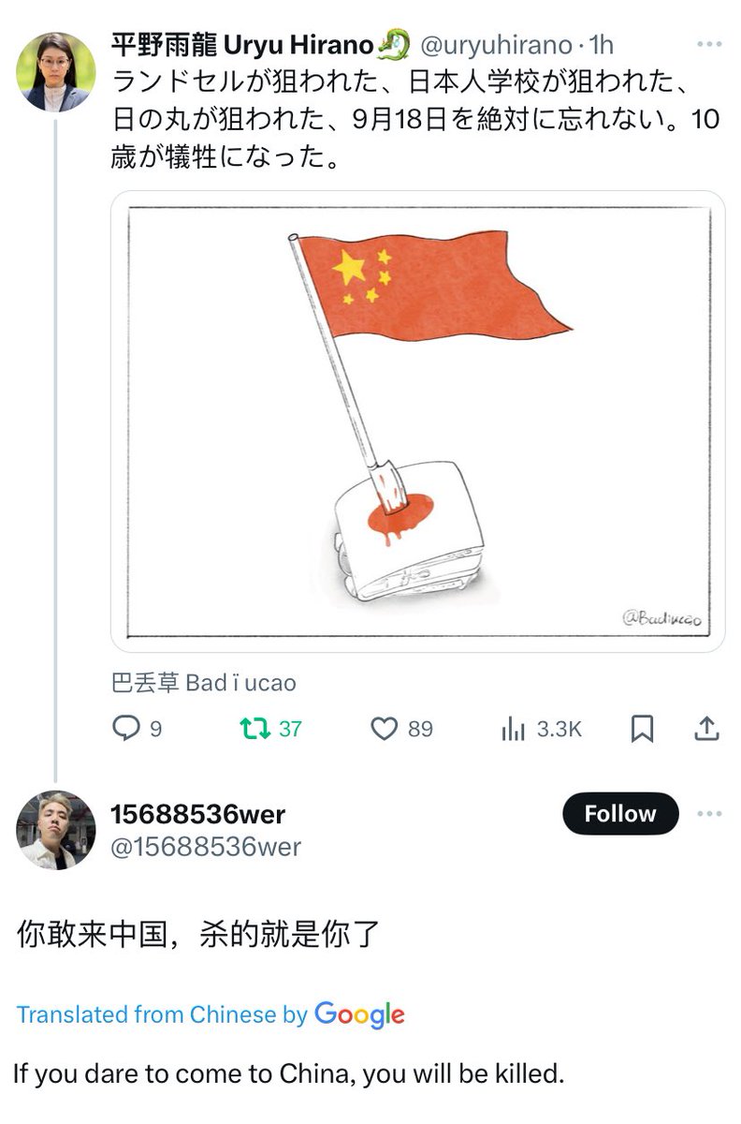
Task: Bookmark the post with the bookmark icon
Action: tap(642, 729)
